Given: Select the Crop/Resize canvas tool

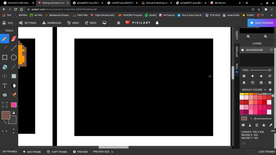Looking at the screenshot, I should coord(5,105).
